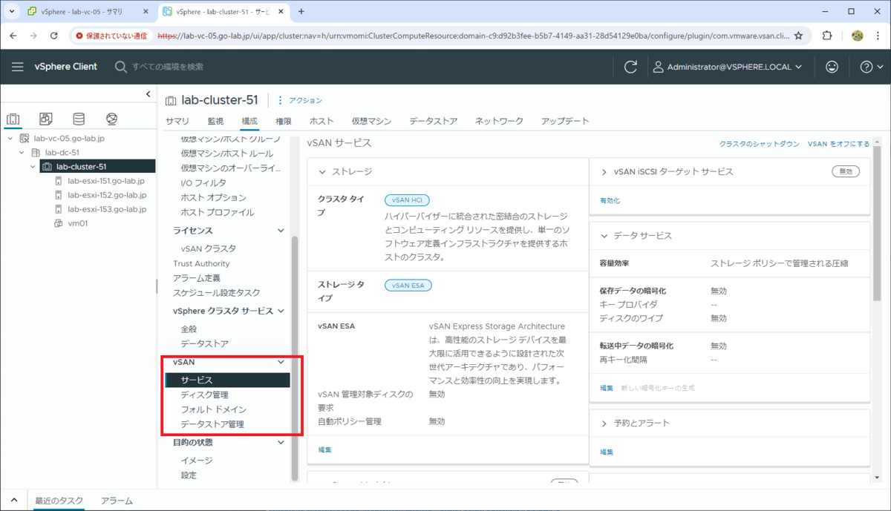Image resolution: width=891 pixels, height=511 pixels.
Task: Refresh the vSphere Client view
Action: pyautogui.click(x=631, y=67)
